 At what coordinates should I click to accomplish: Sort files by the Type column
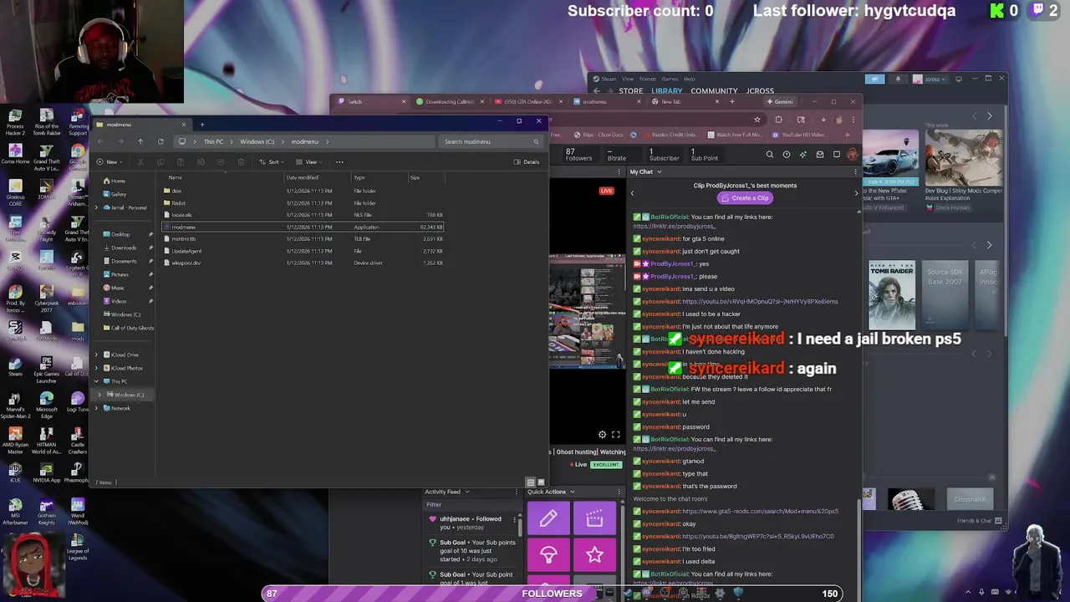point(359,177)
